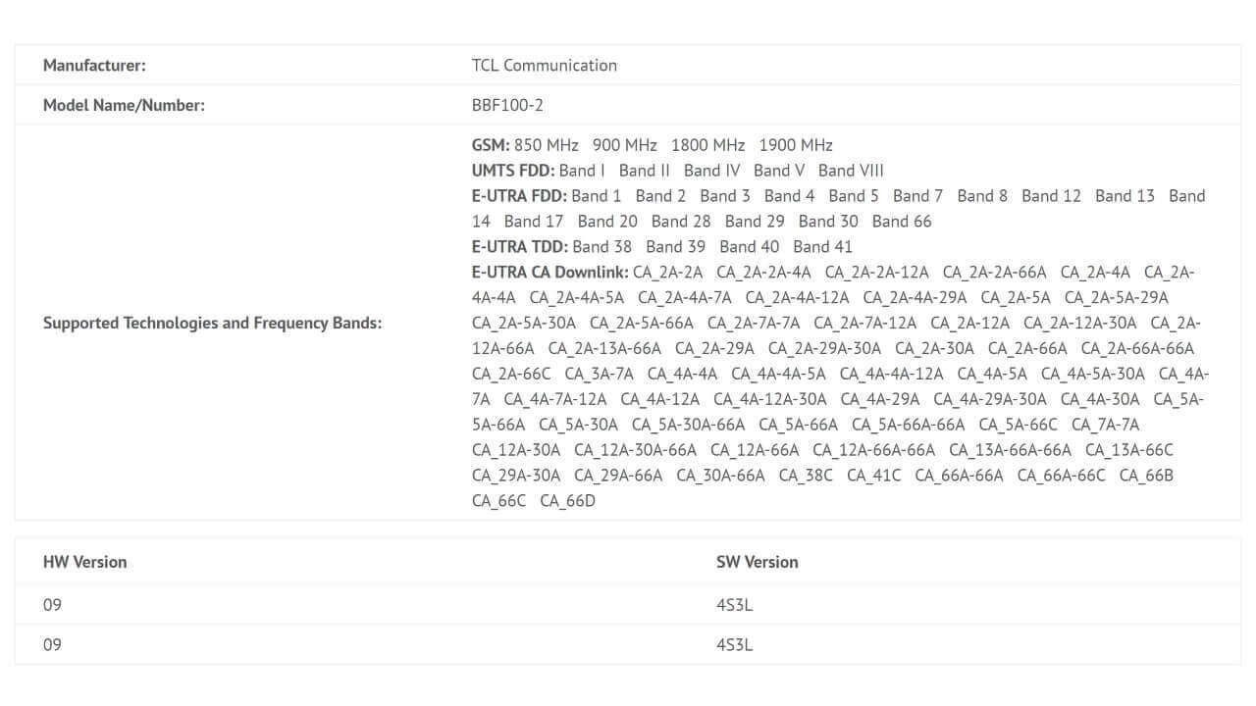Click the Model Name/Number label
Image resolution: width=1256 pixels, height=706 pixels.
[124, 106]
